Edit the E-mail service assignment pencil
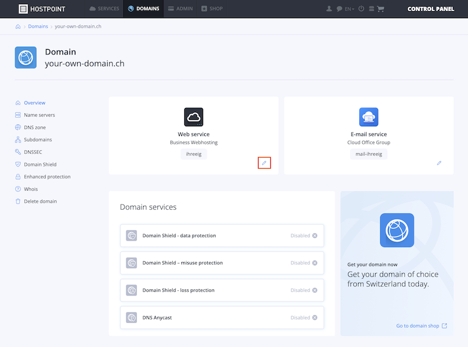The image size is (468, 347). [439, 163]
